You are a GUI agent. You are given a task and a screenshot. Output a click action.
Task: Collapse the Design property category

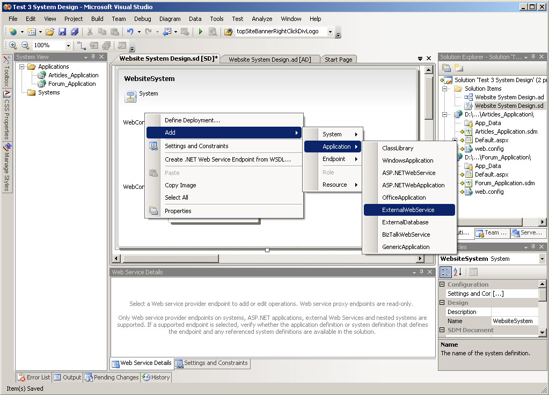[442, 303]
